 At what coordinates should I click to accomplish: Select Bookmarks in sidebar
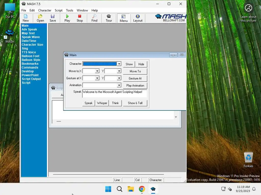(x=30, y=64)
